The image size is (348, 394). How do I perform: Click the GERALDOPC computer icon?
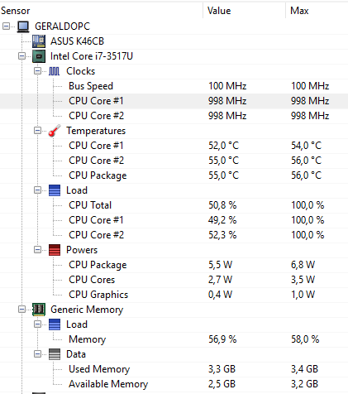pos(23,26)
